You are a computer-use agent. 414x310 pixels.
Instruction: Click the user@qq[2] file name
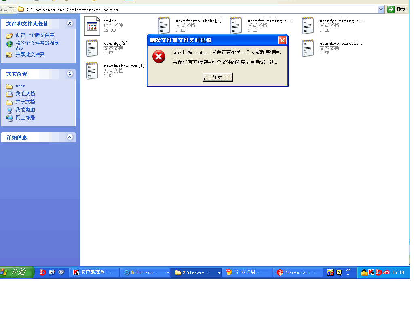pos(116,43)
